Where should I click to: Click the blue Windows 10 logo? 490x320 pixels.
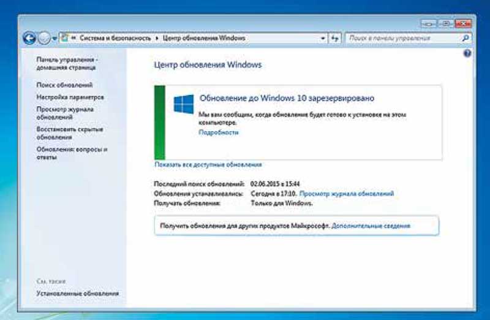click(183, 104)
